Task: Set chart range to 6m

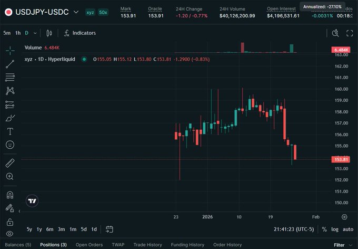Action: tap(49, 229)
